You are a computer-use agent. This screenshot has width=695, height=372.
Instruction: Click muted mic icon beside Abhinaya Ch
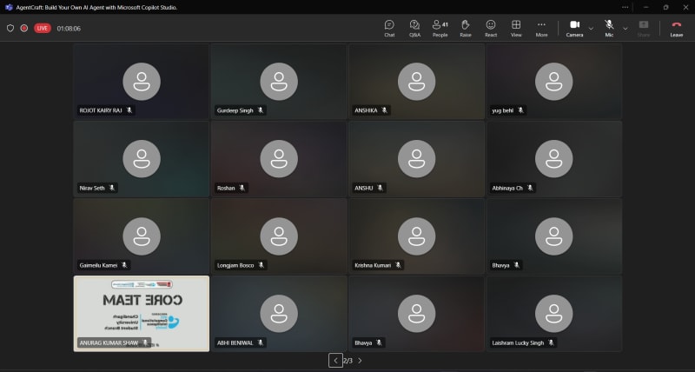point(530,188)
